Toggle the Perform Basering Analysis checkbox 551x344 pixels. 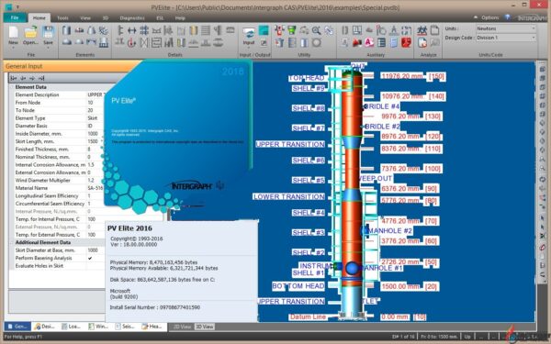click(90, 258)
